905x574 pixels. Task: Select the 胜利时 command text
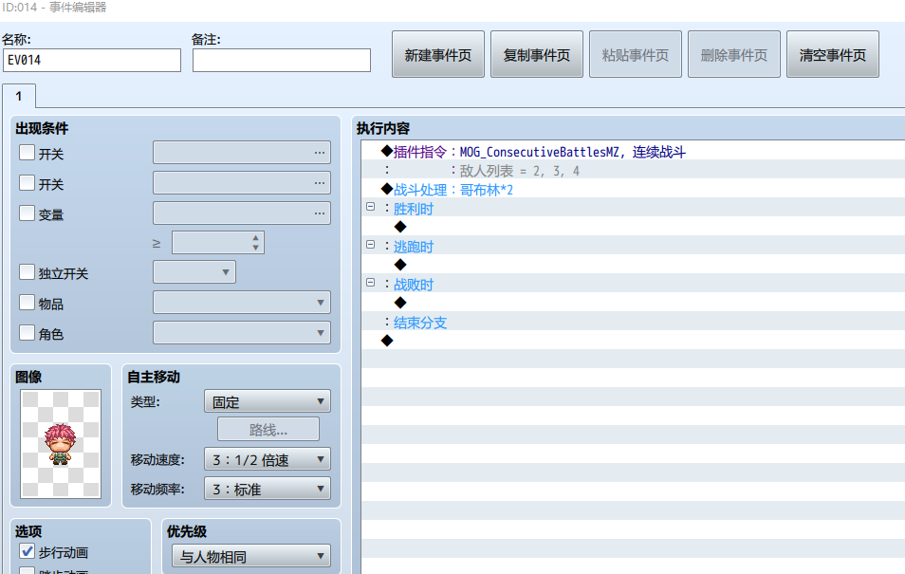click(414, 209)
